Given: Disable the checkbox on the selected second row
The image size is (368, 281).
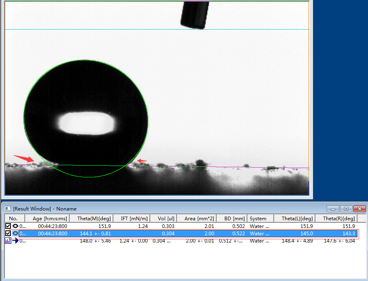Looking at the screenshot, I should tap(8, 233).
